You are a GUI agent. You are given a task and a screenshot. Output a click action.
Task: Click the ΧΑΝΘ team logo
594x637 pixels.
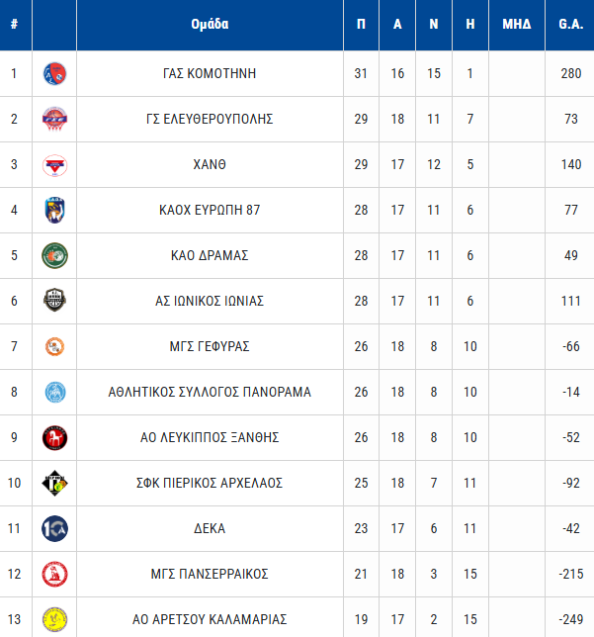[x=54, y=164]
